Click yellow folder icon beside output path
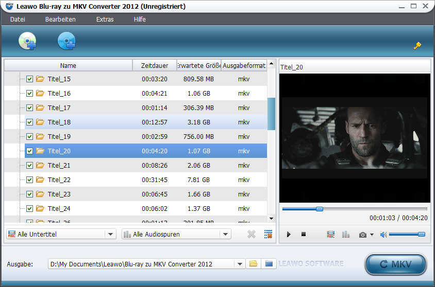The height and width of the screenshot is (287, 435). point(253,264)
